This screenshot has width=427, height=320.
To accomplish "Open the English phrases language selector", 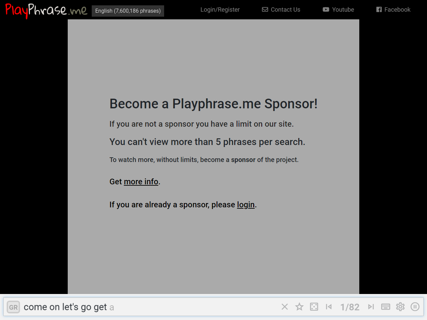I will 128,11.
